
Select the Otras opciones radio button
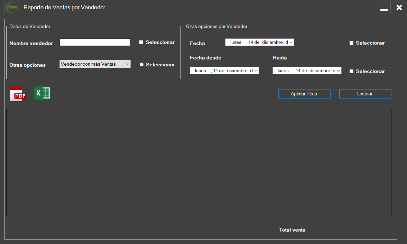pos(141,65)
